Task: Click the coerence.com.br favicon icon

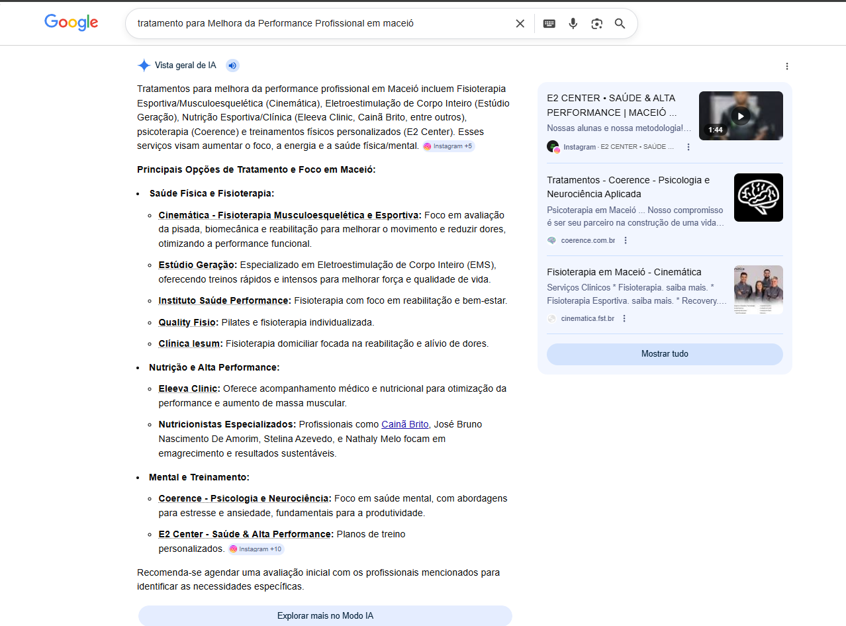Action: pyautogui.click(x=552, y=241)
